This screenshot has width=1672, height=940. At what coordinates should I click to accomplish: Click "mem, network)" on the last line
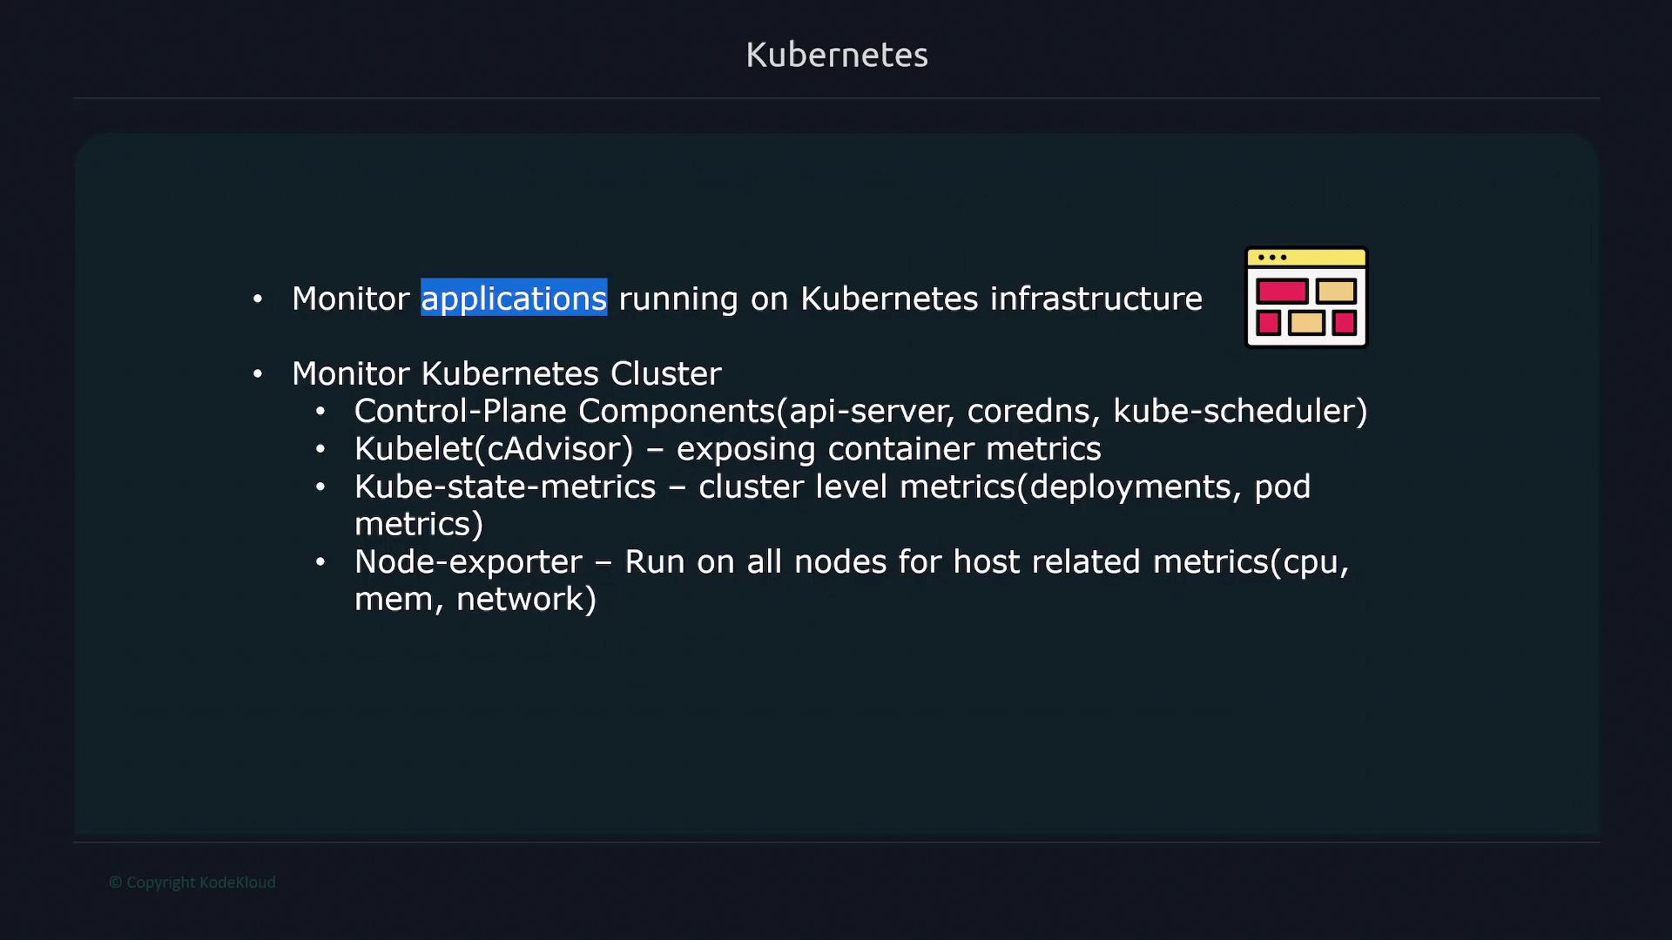click(475, 599)
